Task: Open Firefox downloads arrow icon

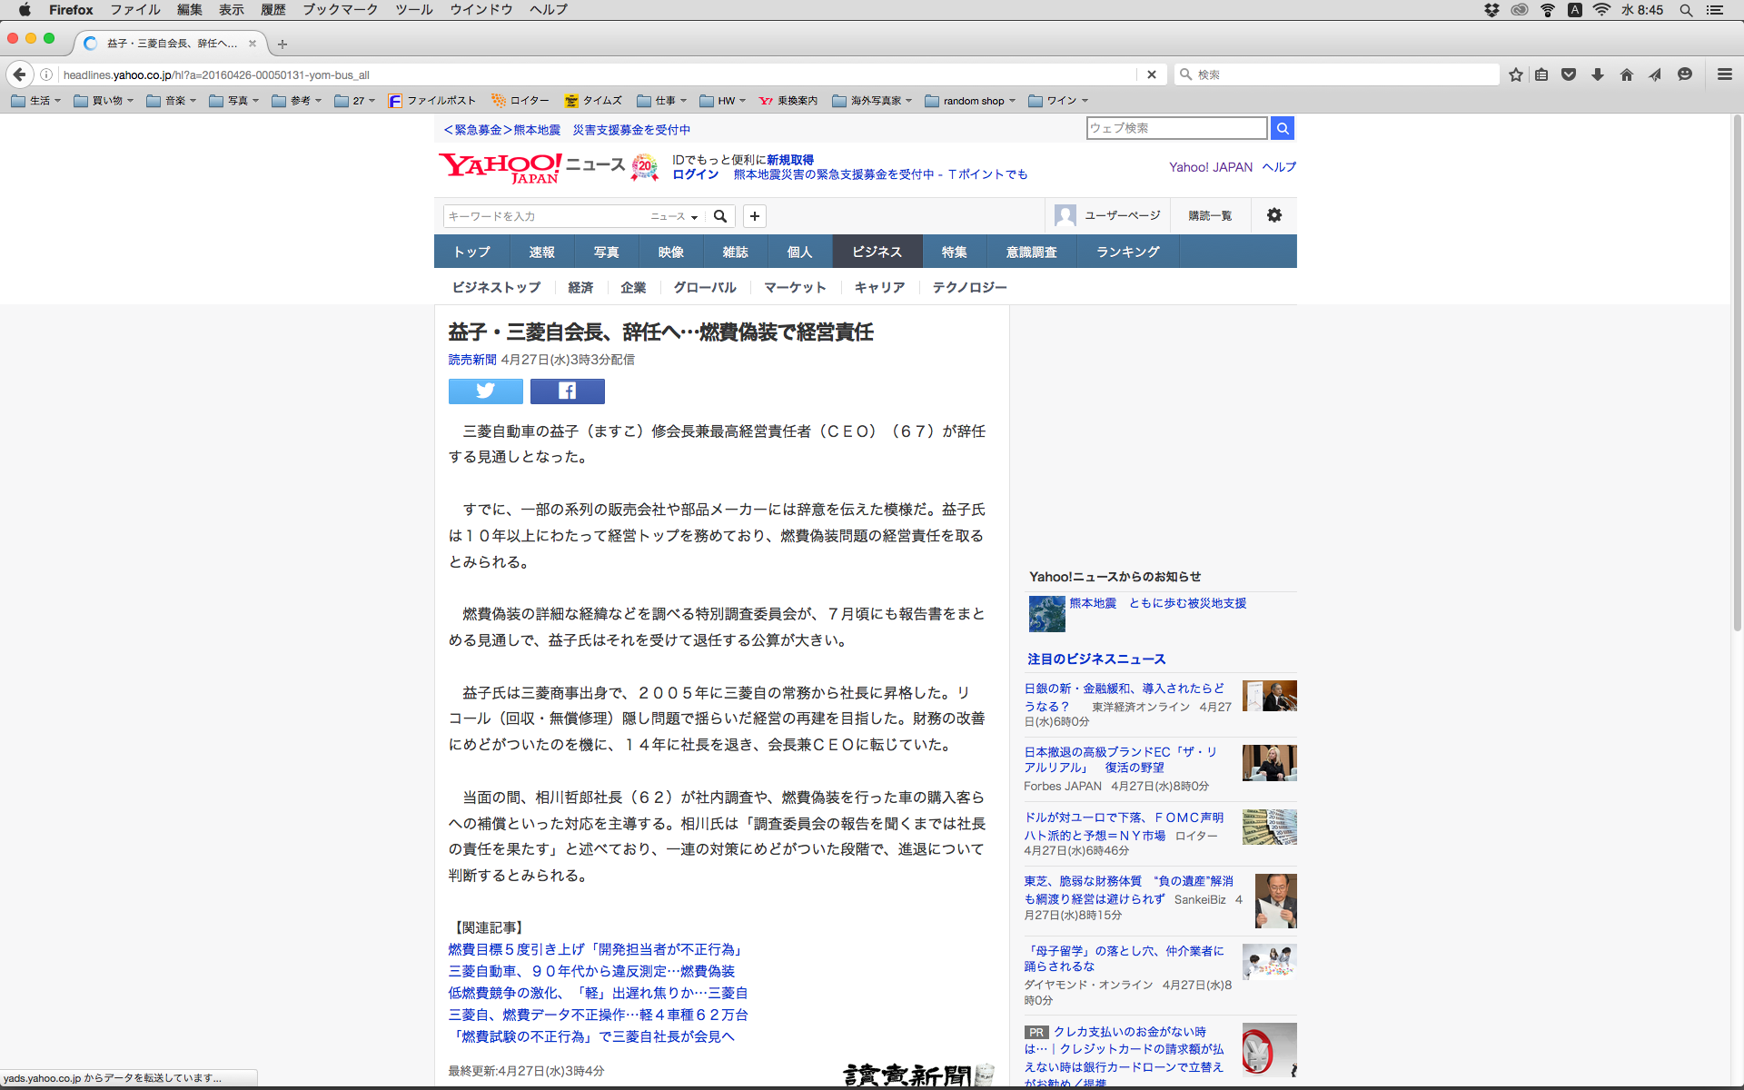Action: pyautogui.click(x=1597, y=74)
